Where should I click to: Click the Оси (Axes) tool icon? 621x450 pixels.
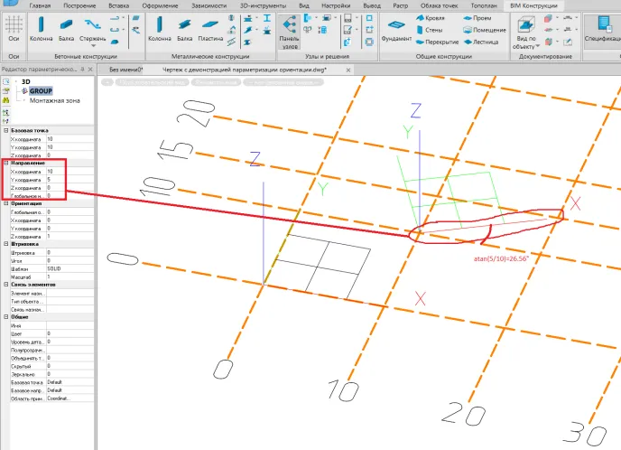(14, 27)
